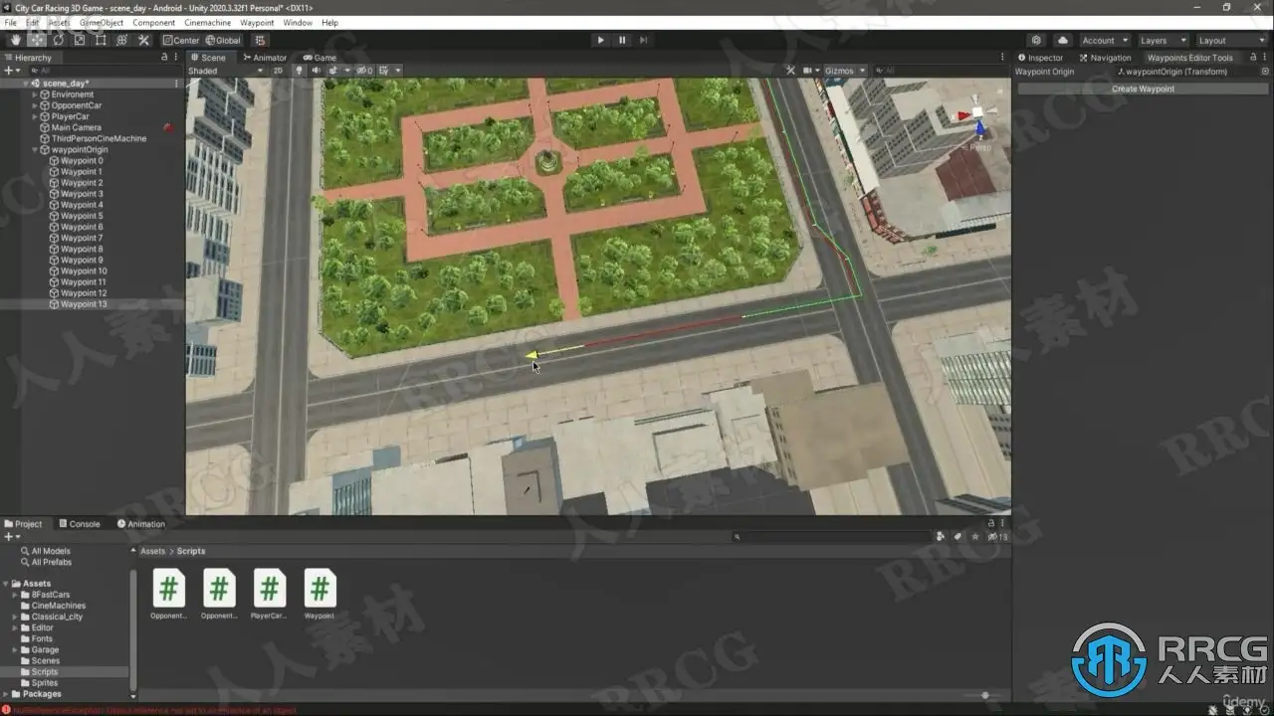Screen dimensions: 1274x716
Task: Select Main Camera in the Hierarchy
Action: click(76, 127)
